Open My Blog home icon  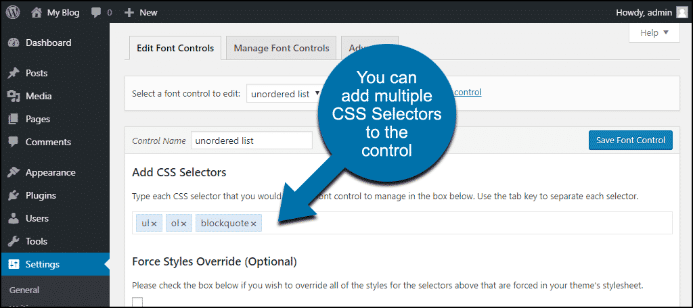click(37, 12)
